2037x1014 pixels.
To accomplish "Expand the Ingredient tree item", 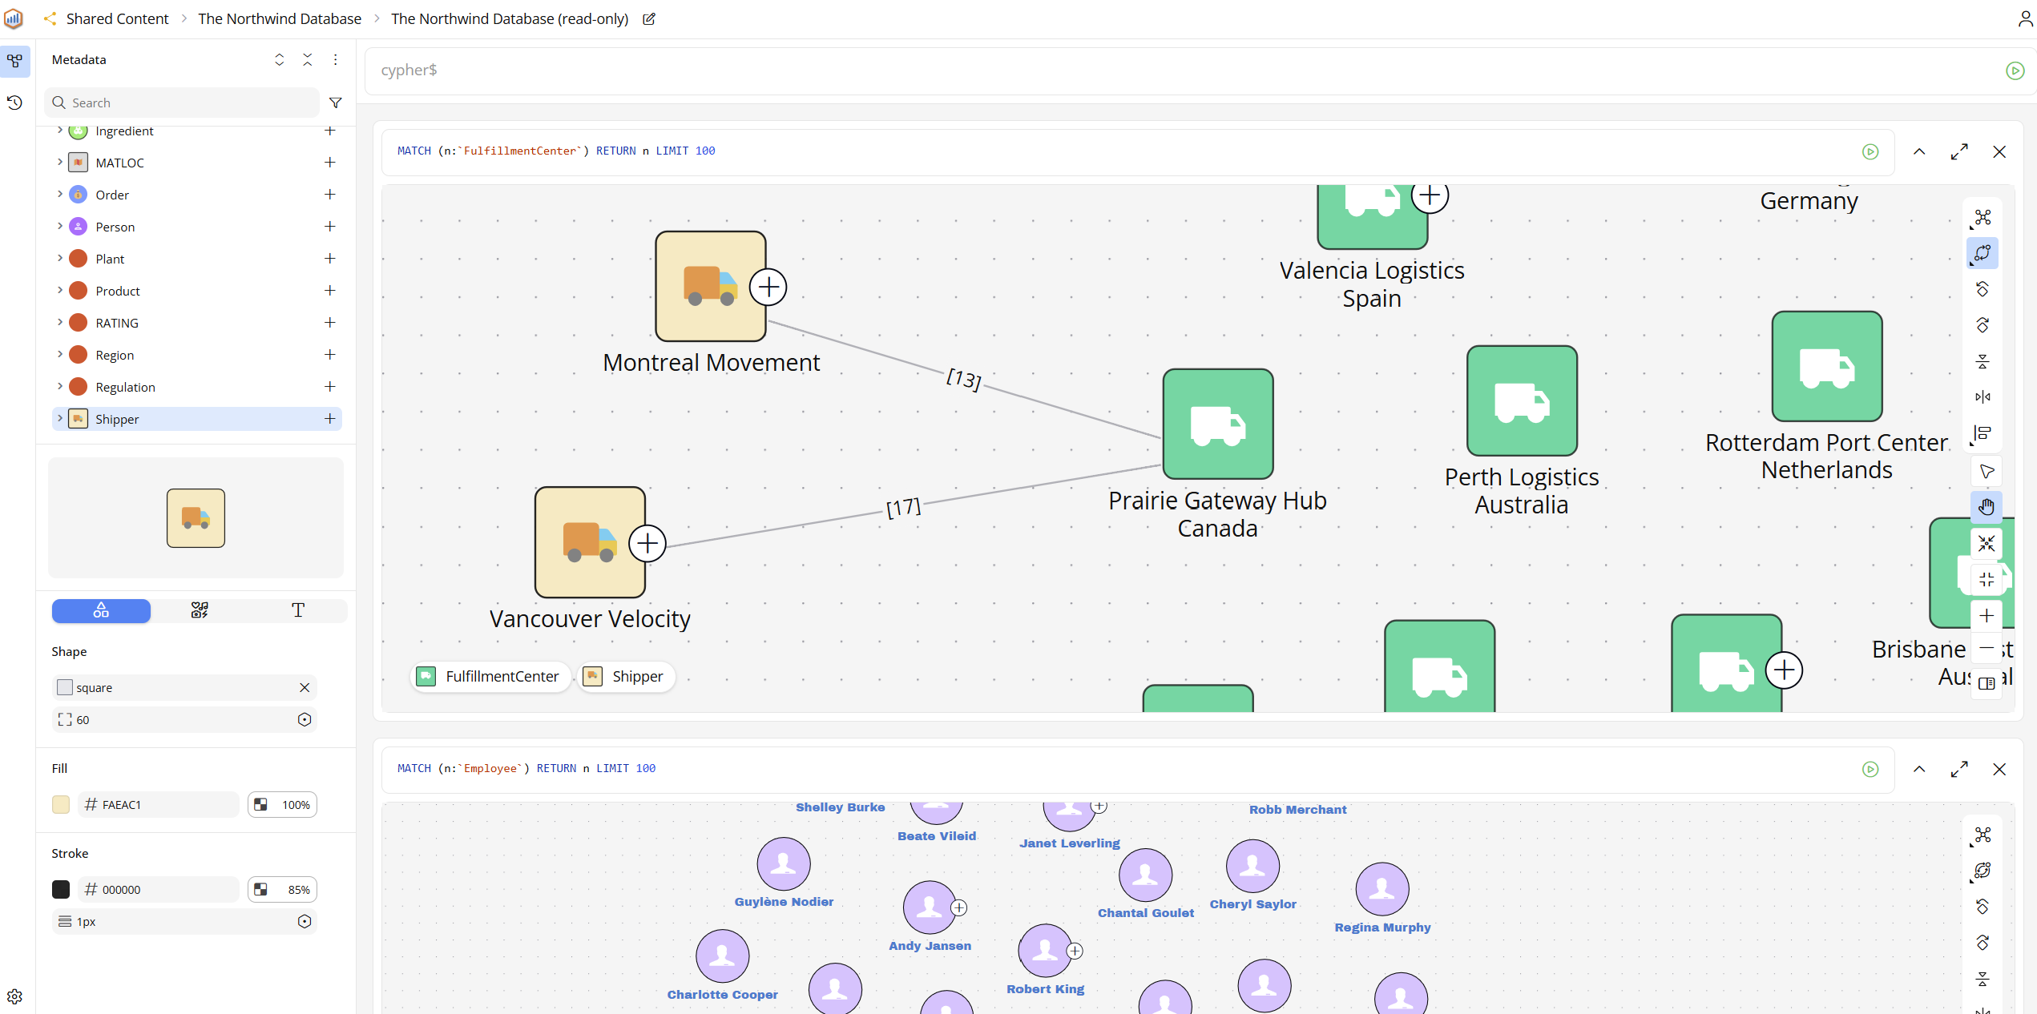I will click(59, 131).
